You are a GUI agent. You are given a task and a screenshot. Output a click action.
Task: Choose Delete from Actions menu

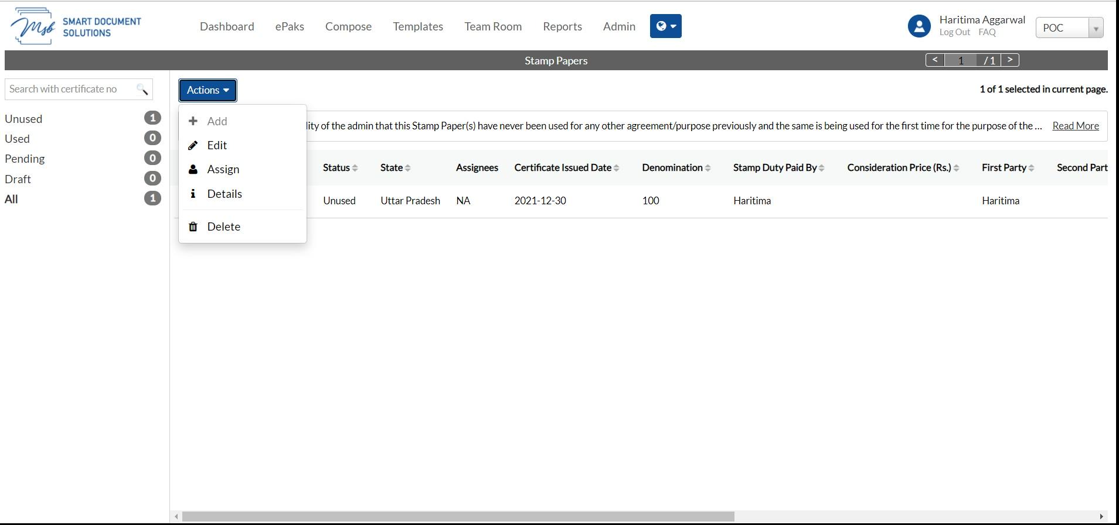pos(243,227)
